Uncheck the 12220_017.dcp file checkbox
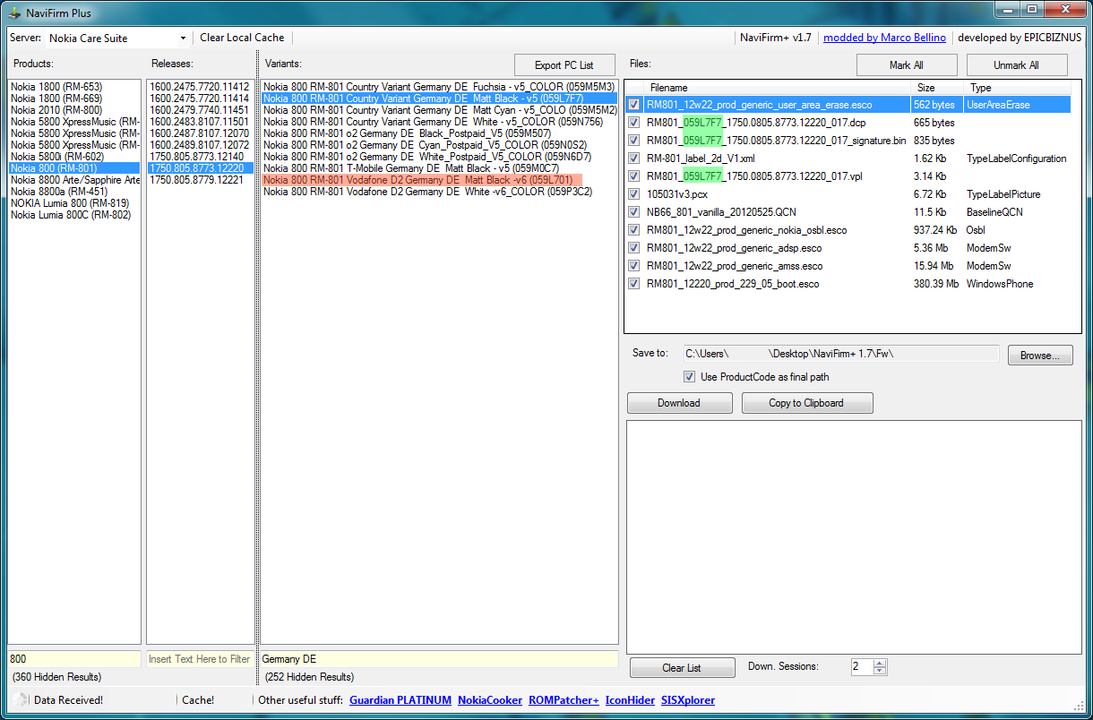The width and height of the screenshot is (1093, 720). (634, 123)
